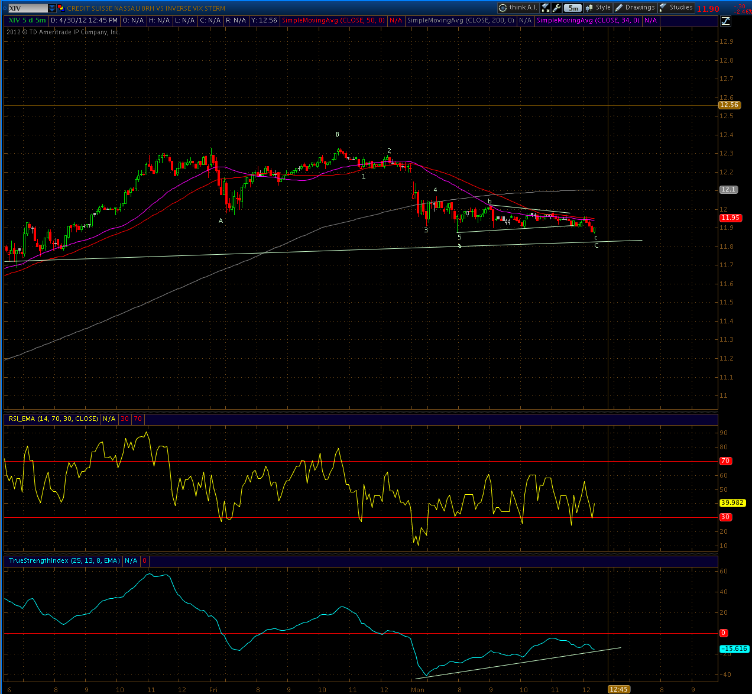Click the CREDIT SUISSE NASSAU description text
Image resolution: width=752 pixels, height=694 pixels.
(145, 8)
